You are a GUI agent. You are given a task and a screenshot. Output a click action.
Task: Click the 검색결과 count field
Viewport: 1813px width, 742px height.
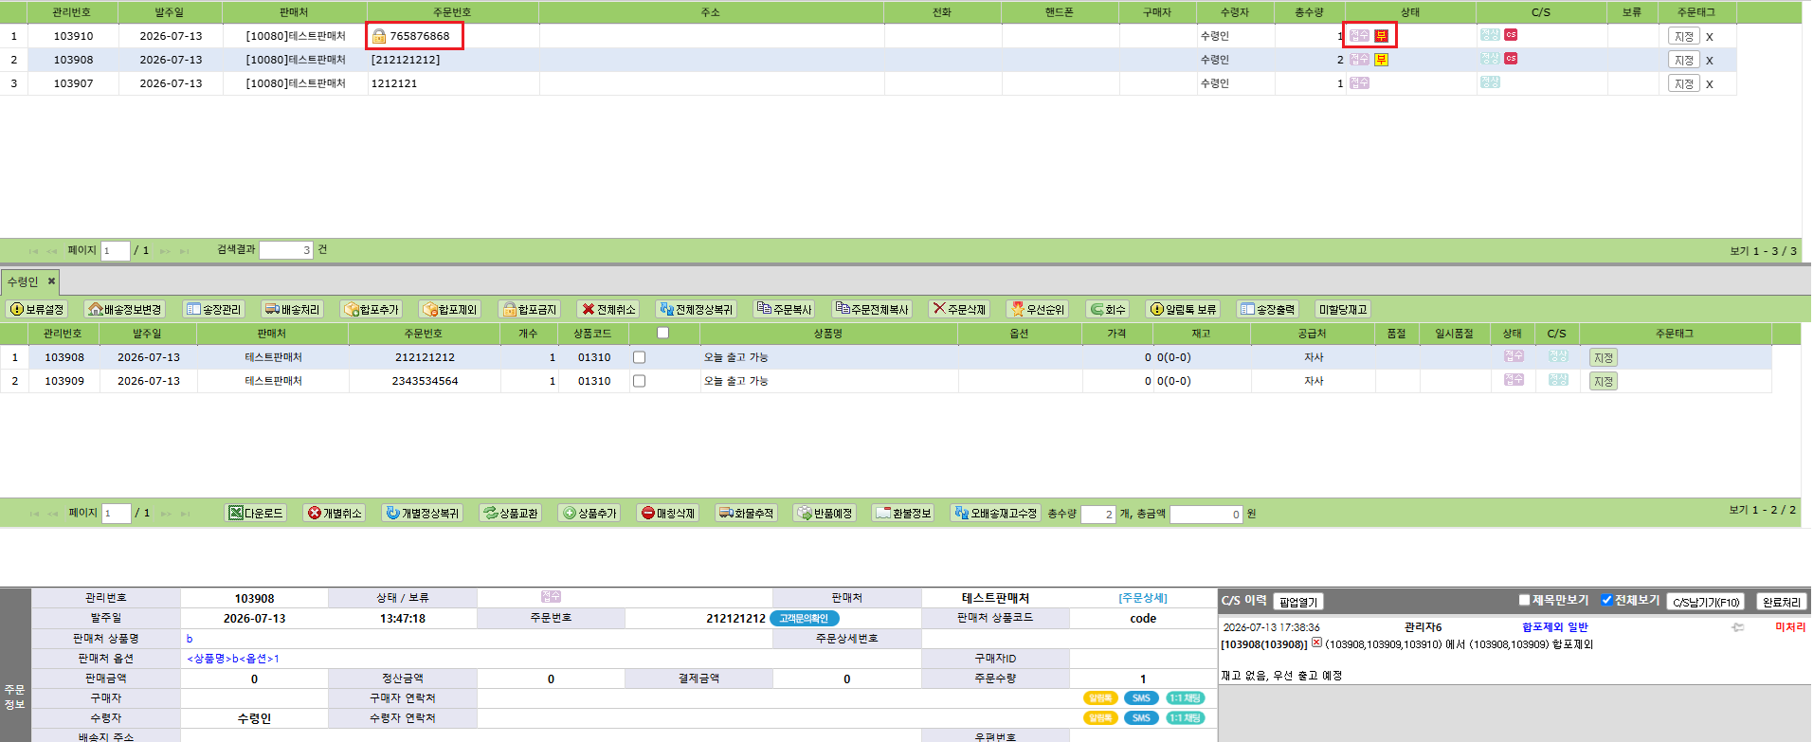pos(286,250)
